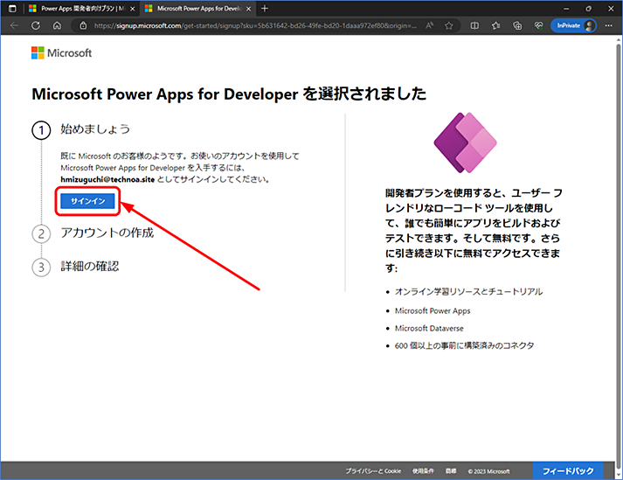623x480 pixels.
Task: Open プライバシーと Cookie footer link
Action: point(373,471)
